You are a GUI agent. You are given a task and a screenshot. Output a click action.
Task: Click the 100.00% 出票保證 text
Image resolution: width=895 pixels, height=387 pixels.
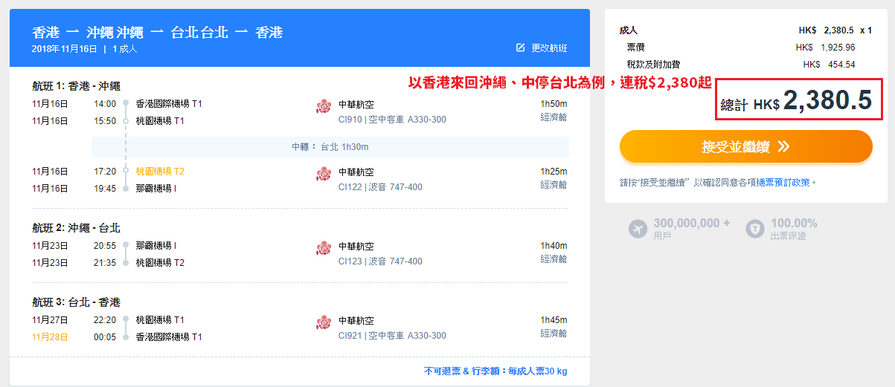click(x=794, y=229)
